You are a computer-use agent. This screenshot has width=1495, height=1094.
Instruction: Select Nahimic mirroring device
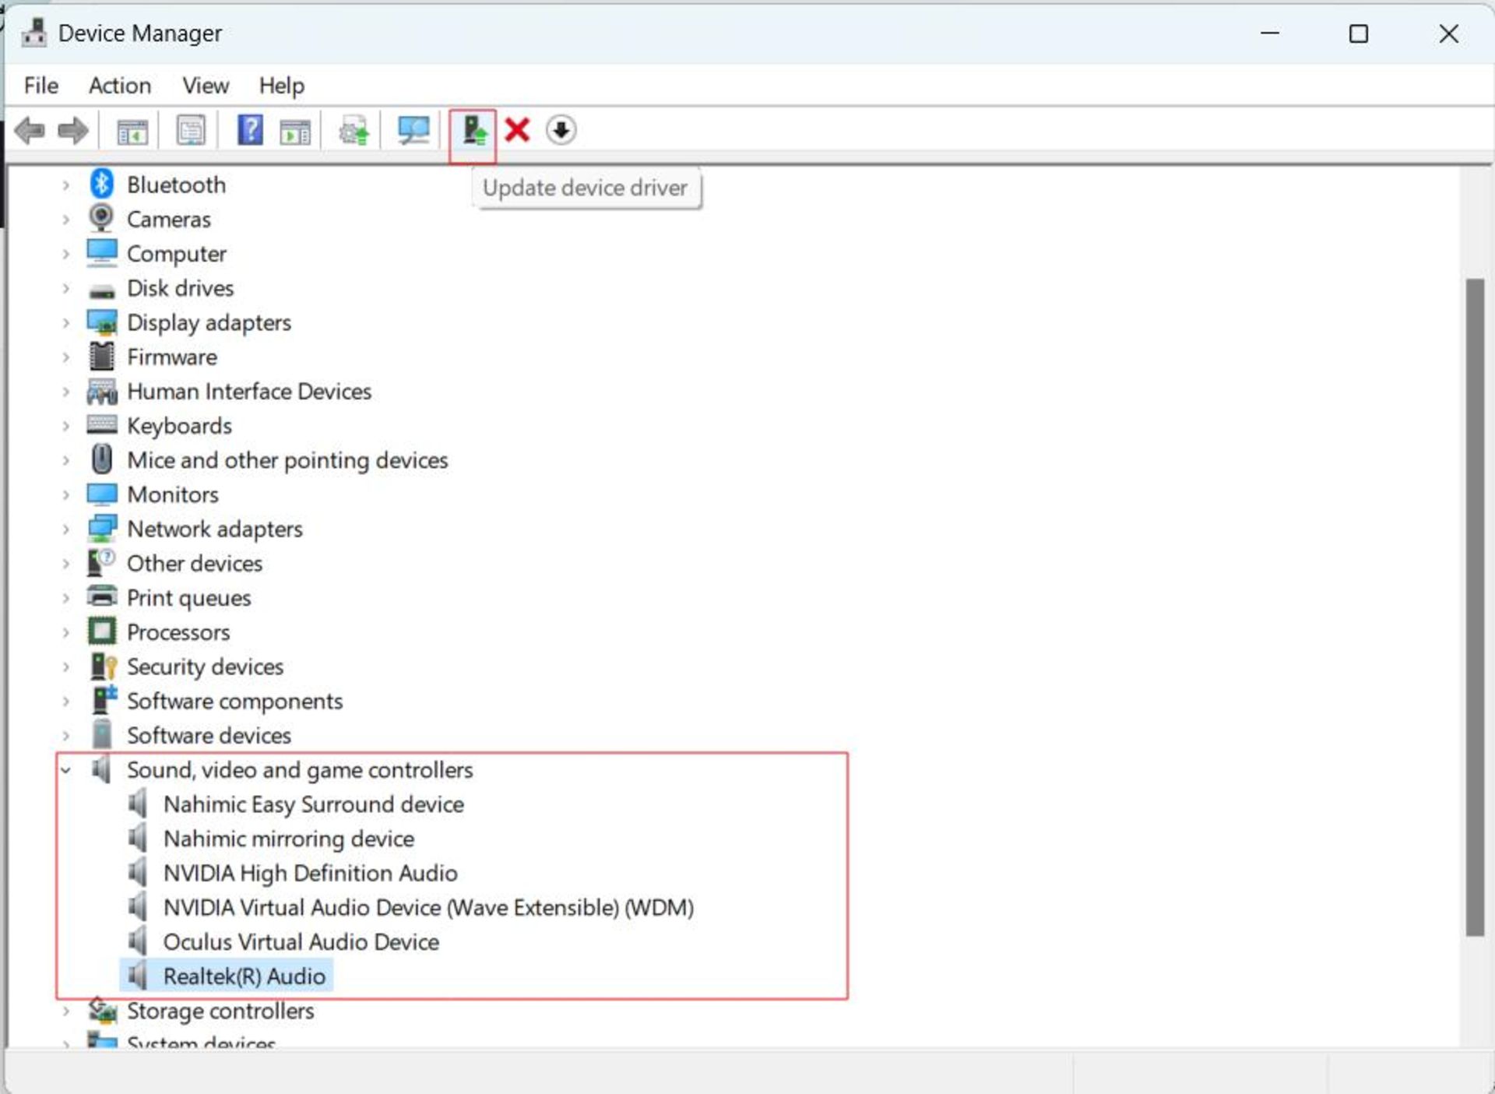pyautogui.click(x=289, y=839)
